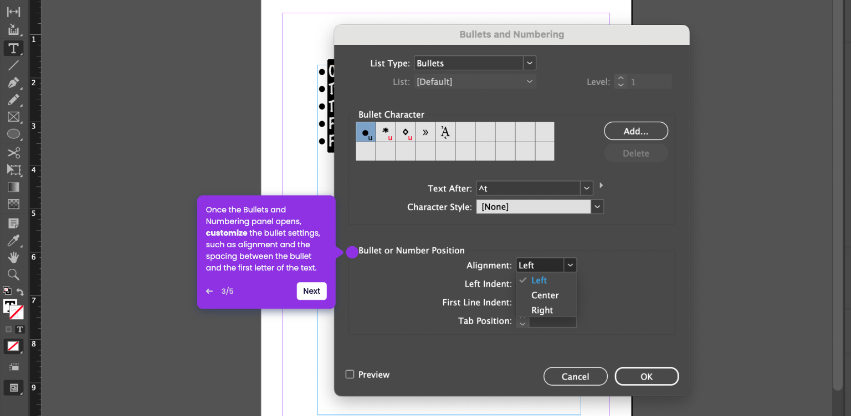Image resolution: width=851 pixels, height=416 pixels.
Task: Open the List [Default] dropdown
Action: coord(475,82)
